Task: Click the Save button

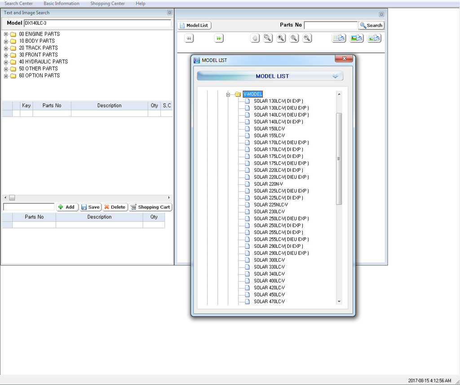Action: [x=91, y=207]
